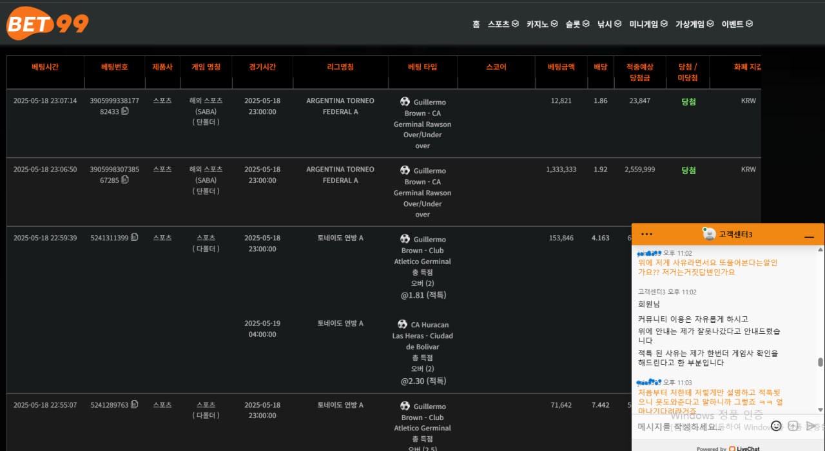Image resolution: width=825 pixels, height=451 pixels.
Task: Copy bet number ending in 67285
Action: click(x=125, y=180)
